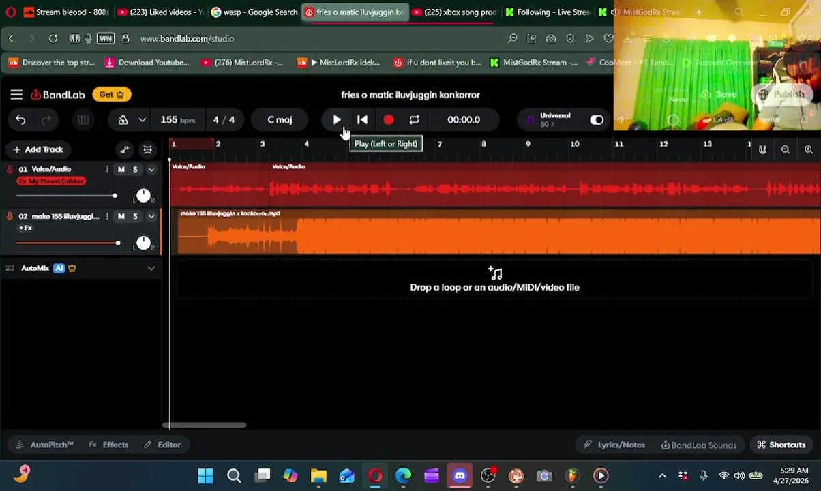Open metronome settings dropdown arrow

[142, 120]
